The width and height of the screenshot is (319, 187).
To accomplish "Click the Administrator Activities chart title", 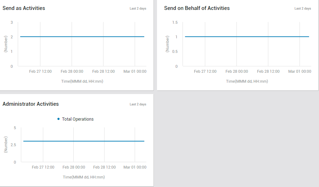I will click(x=31, y=104).
